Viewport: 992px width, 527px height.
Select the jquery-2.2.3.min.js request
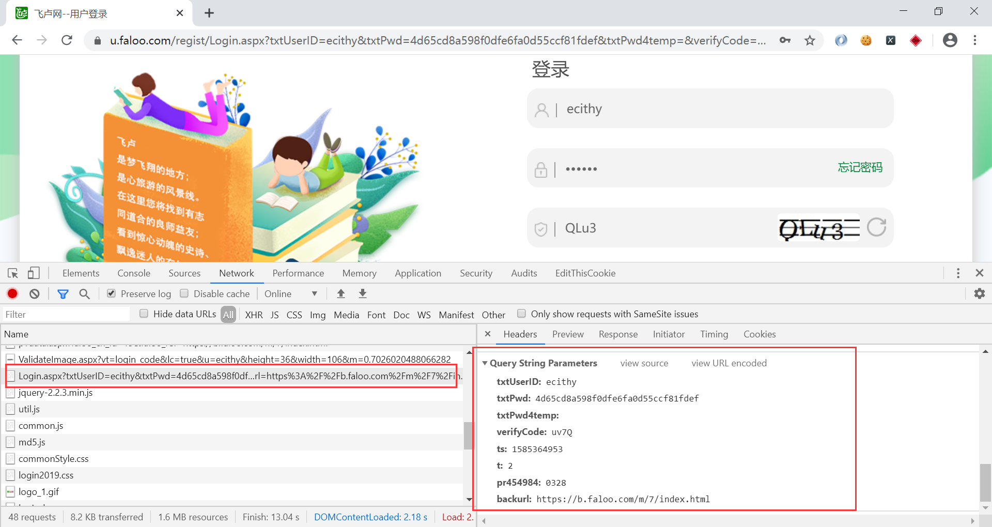pos(231,392)
